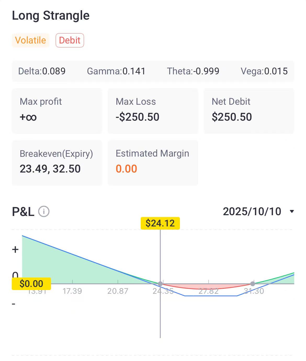Tap the Debit tag

(x=70, y=40)
